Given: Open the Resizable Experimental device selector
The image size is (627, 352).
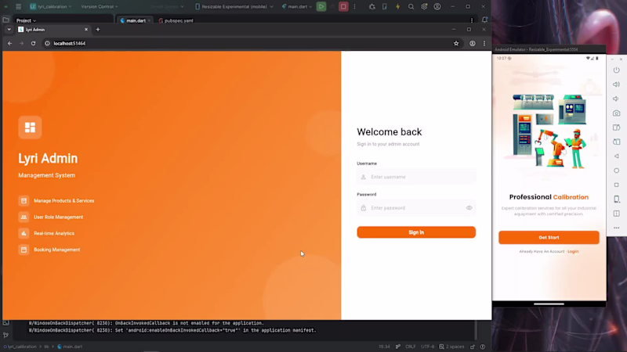Looking at the screenshot, I should (234, 6).
